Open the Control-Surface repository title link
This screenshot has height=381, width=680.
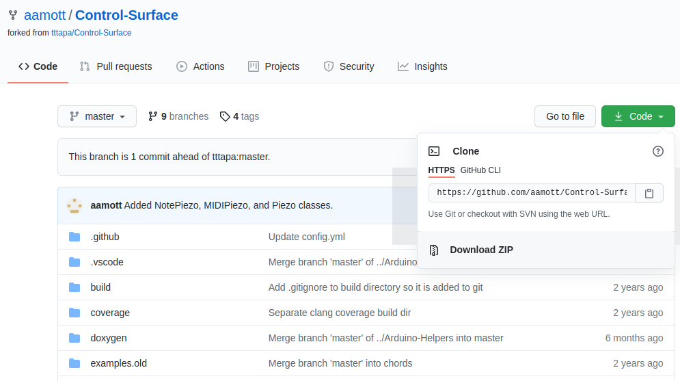point(126,15)
